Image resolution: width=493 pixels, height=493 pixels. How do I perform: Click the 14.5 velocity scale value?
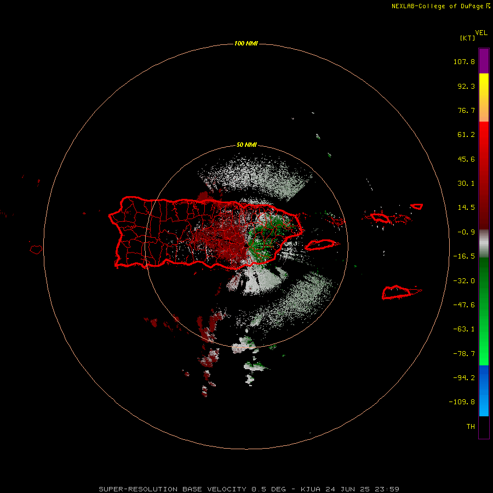pyautogui.click(x=466, y=208)
